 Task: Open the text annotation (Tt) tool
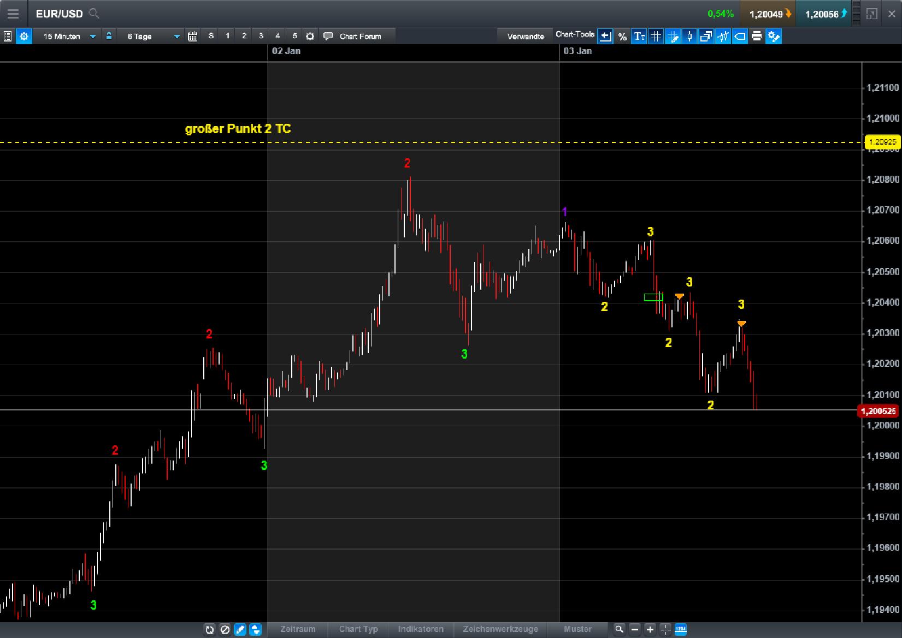639,36
